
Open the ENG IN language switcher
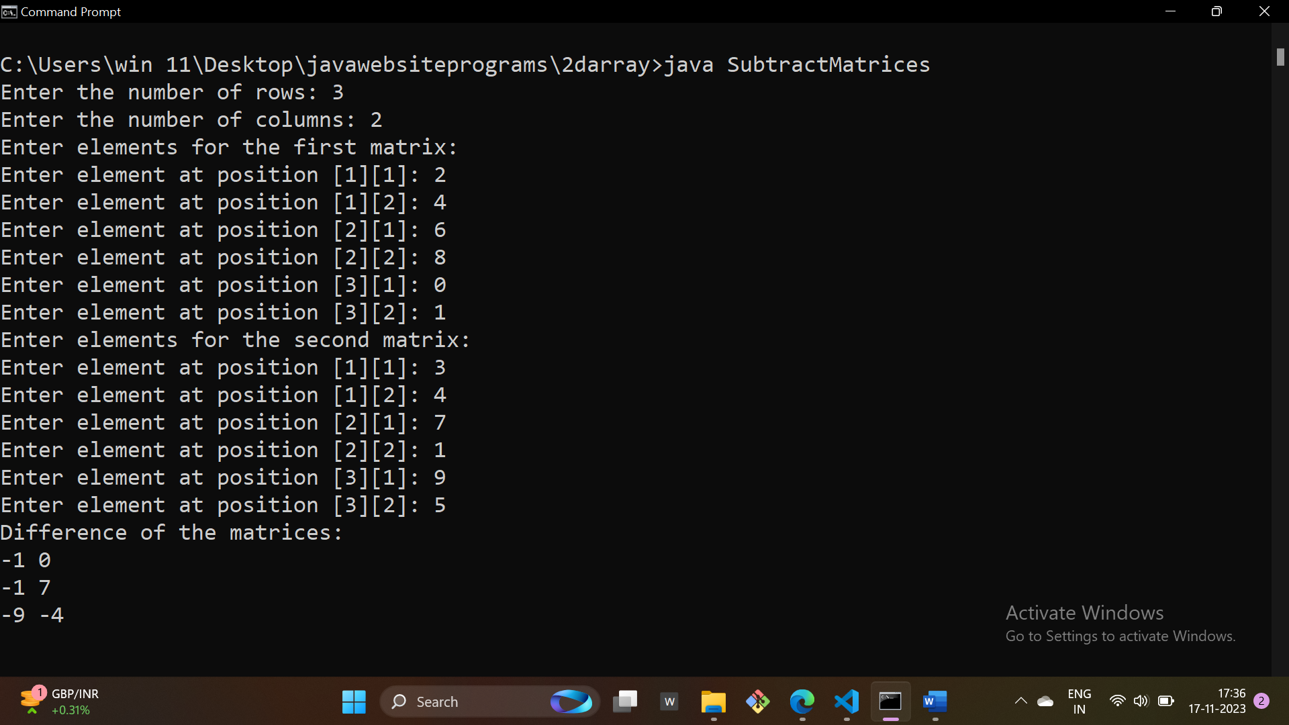pos(1079,702)
